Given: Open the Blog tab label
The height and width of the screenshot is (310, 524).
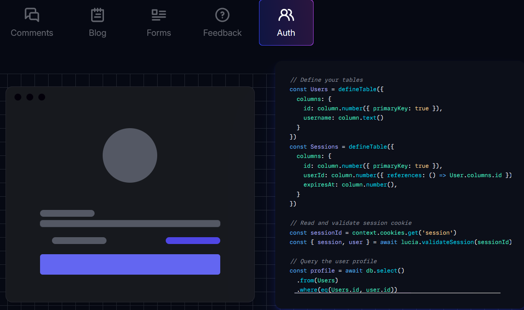Looking at the screenshot, I should (x=98, y=33).
